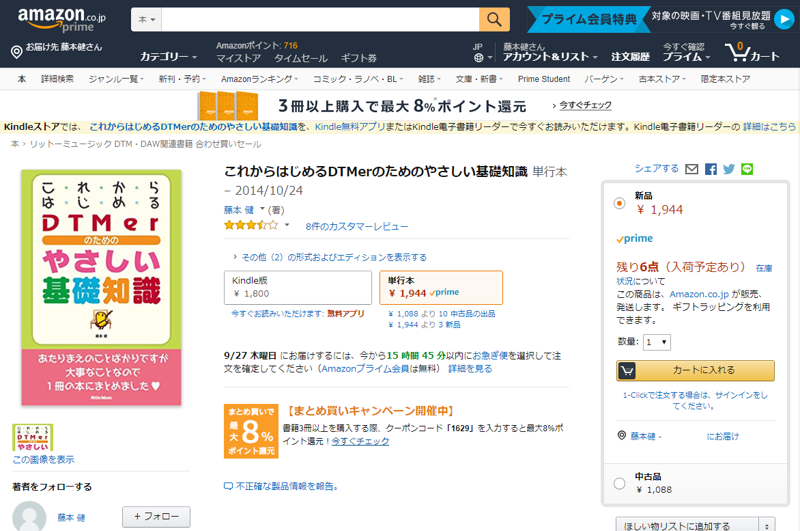800x531 pixels.
Task: Click the star rating icons
Action: 251,225
